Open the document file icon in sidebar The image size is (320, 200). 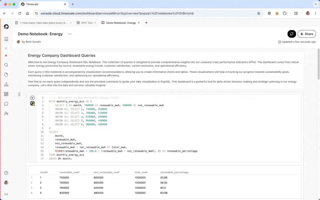click(x=6, y=75)
